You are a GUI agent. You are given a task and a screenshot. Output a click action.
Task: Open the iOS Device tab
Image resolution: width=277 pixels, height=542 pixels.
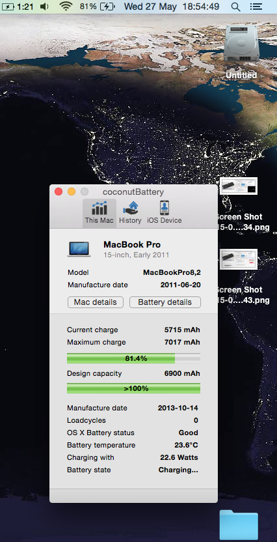coord(165,213)
